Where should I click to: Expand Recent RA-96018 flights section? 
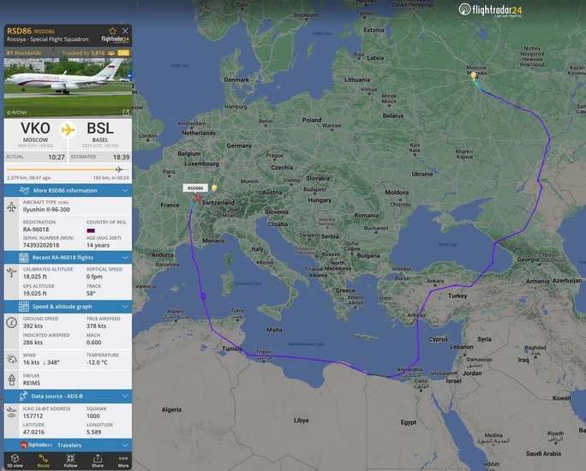click(x=67, y=257)
